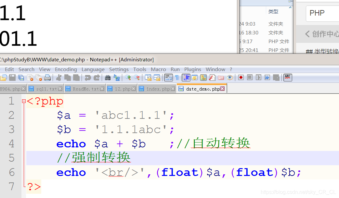The width and height of the screenshot is (339, 198).
Task: Toggle Synchronize Horizontal Scrolling icon
Action: [x=157, y=78]
